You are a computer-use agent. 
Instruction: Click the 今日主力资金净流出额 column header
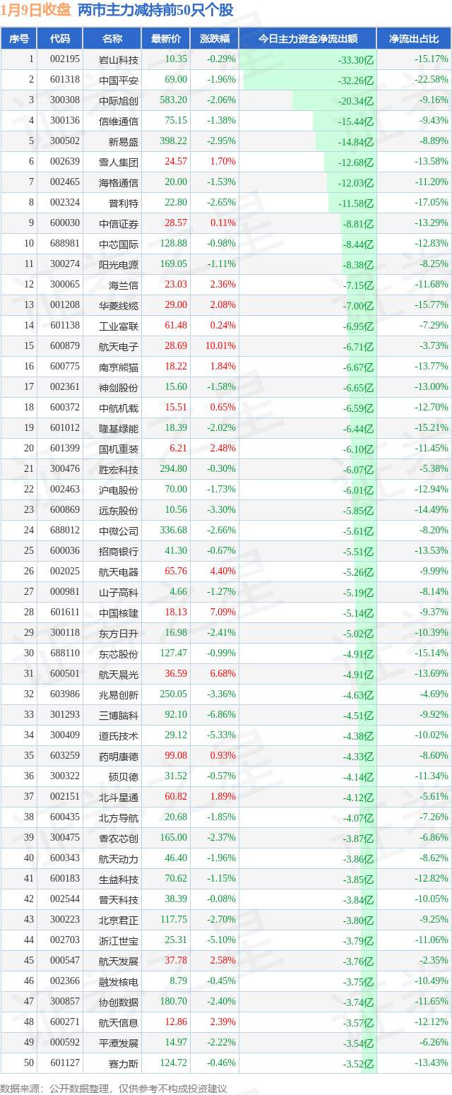pyautogui.click(x=308, y=39)
